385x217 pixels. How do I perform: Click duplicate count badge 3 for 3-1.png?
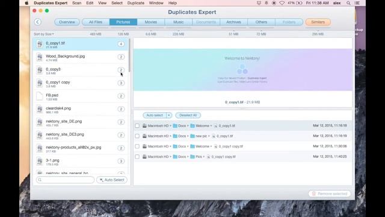point(121,162)
